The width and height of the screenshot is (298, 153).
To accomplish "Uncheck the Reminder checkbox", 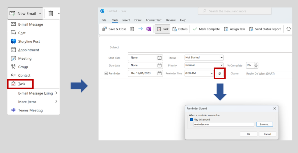I will tap(106, 74).
